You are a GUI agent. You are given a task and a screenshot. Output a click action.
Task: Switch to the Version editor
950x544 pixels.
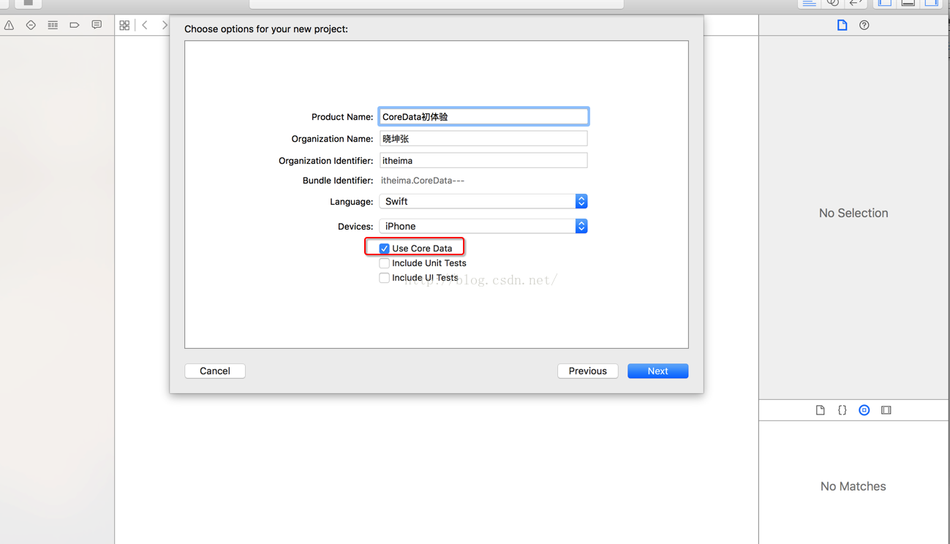[856, 3]
